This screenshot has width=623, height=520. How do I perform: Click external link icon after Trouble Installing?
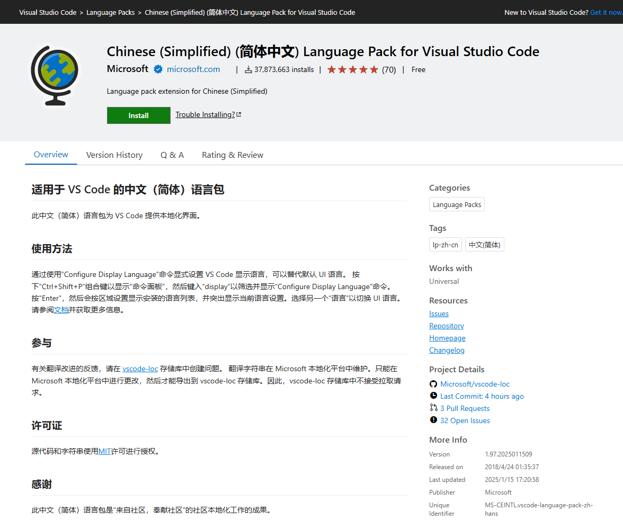point(239,114)
